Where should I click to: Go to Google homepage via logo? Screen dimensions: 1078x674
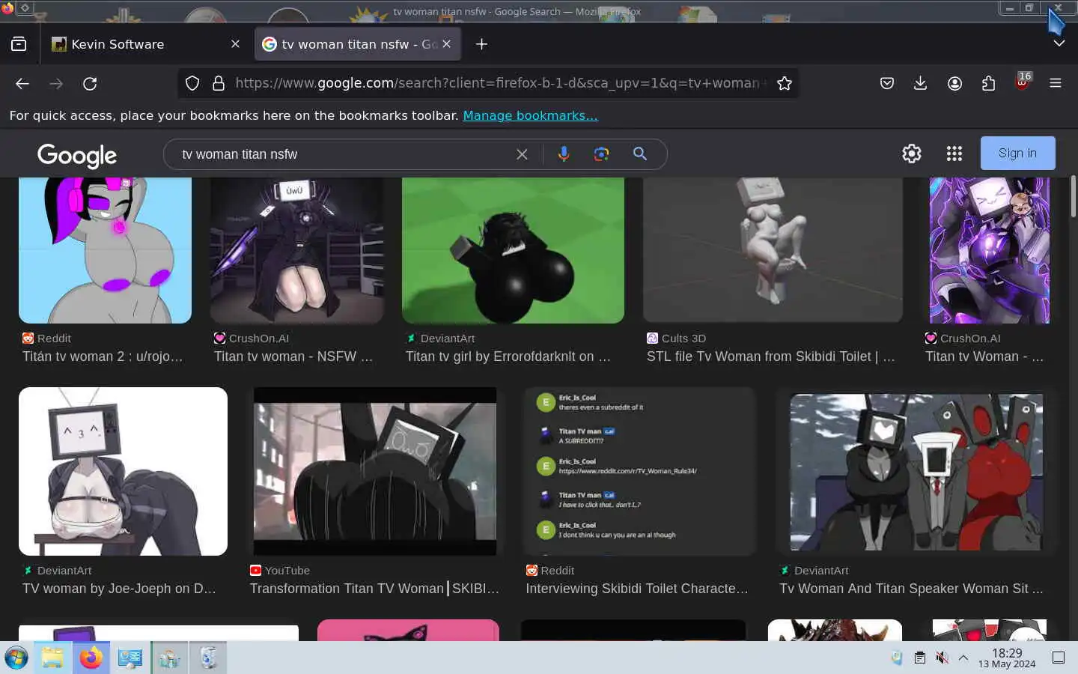point(77,155)
